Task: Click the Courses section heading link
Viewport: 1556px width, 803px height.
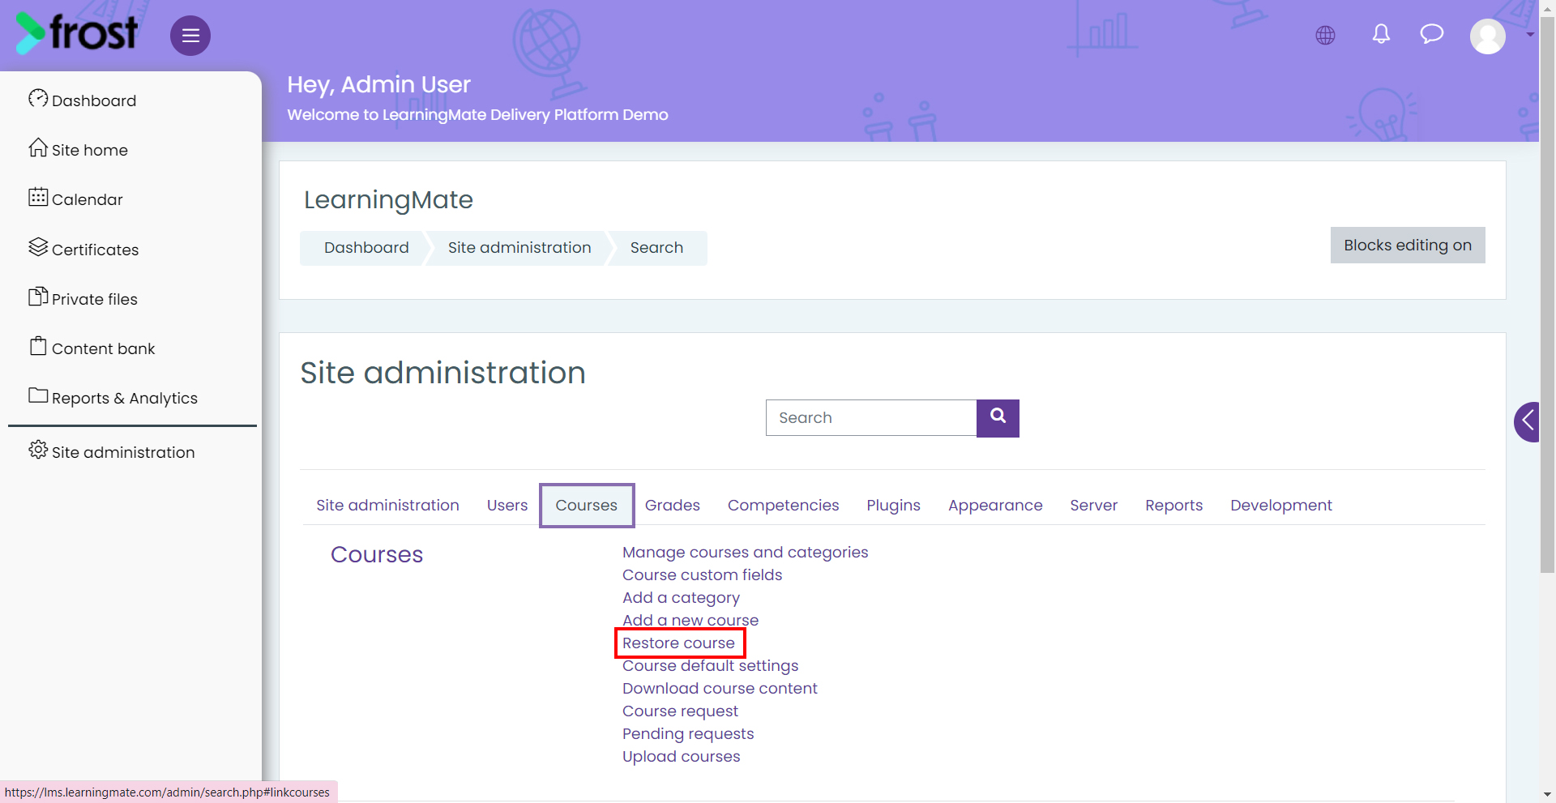Action: tap(377, 554)
